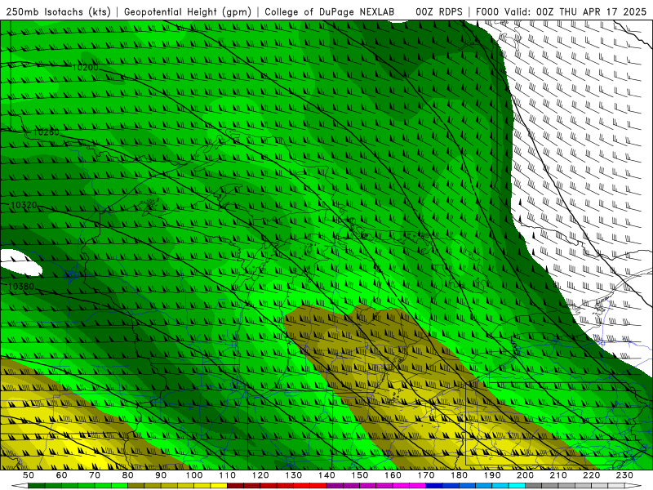This screenshot has width=653, height=490.
Task: Click the 110 value on the color scale
Action: (x=228, y=475)
